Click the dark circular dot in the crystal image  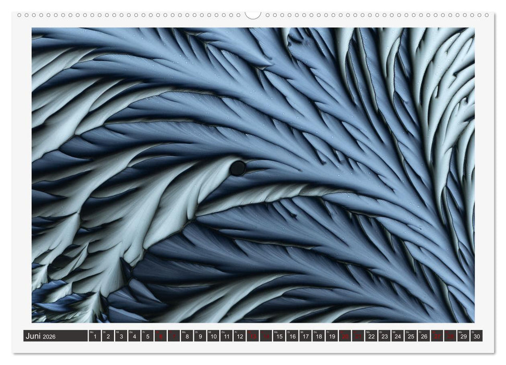[x=238, y=168]
